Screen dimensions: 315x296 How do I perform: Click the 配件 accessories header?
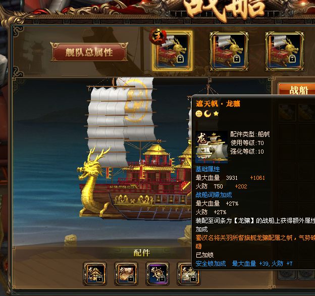coord(142,253)
